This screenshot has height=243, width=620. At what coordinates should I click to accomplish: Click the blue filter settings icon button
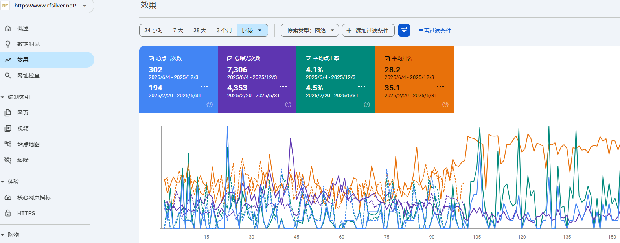coord(404,30)
